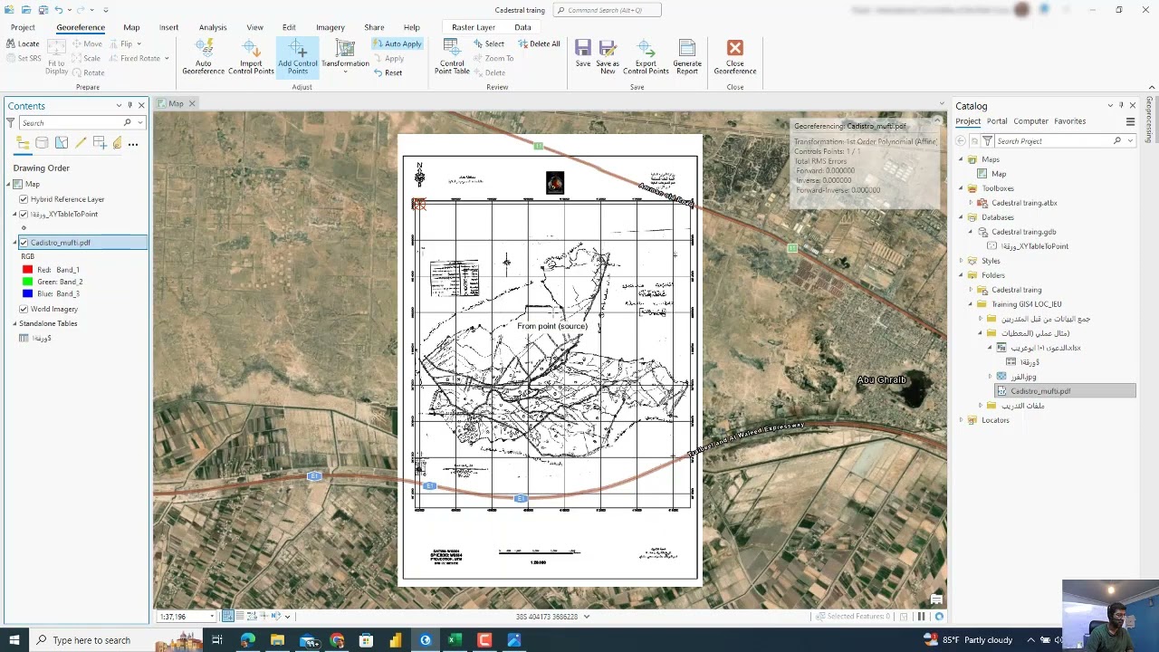
Task: Pause map drawing in status bar
Action: pyautogui.click(x=922, y=617)
